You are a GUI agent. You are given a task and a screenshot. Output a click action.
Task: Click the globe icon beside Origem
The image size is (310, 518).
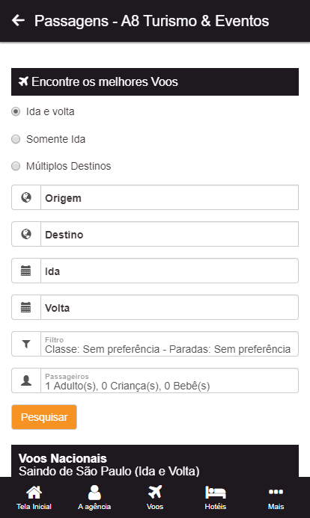(x=26, y=197)
